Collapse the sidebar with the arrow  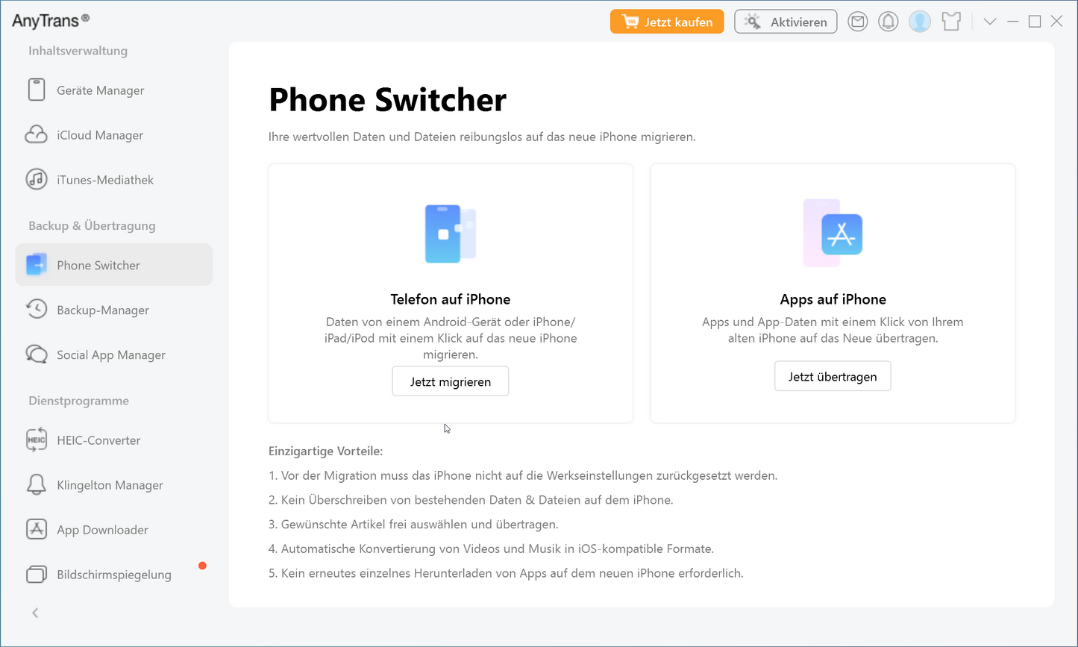[x=35, y=613]
